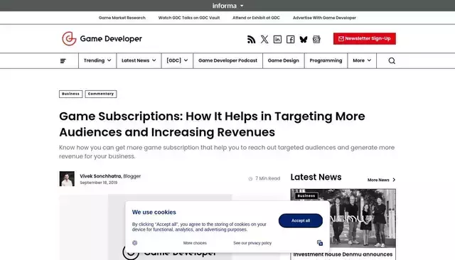Expand the [GDC] dropdown menu
This screenshot has width=455, height=260.
(177, 60)
